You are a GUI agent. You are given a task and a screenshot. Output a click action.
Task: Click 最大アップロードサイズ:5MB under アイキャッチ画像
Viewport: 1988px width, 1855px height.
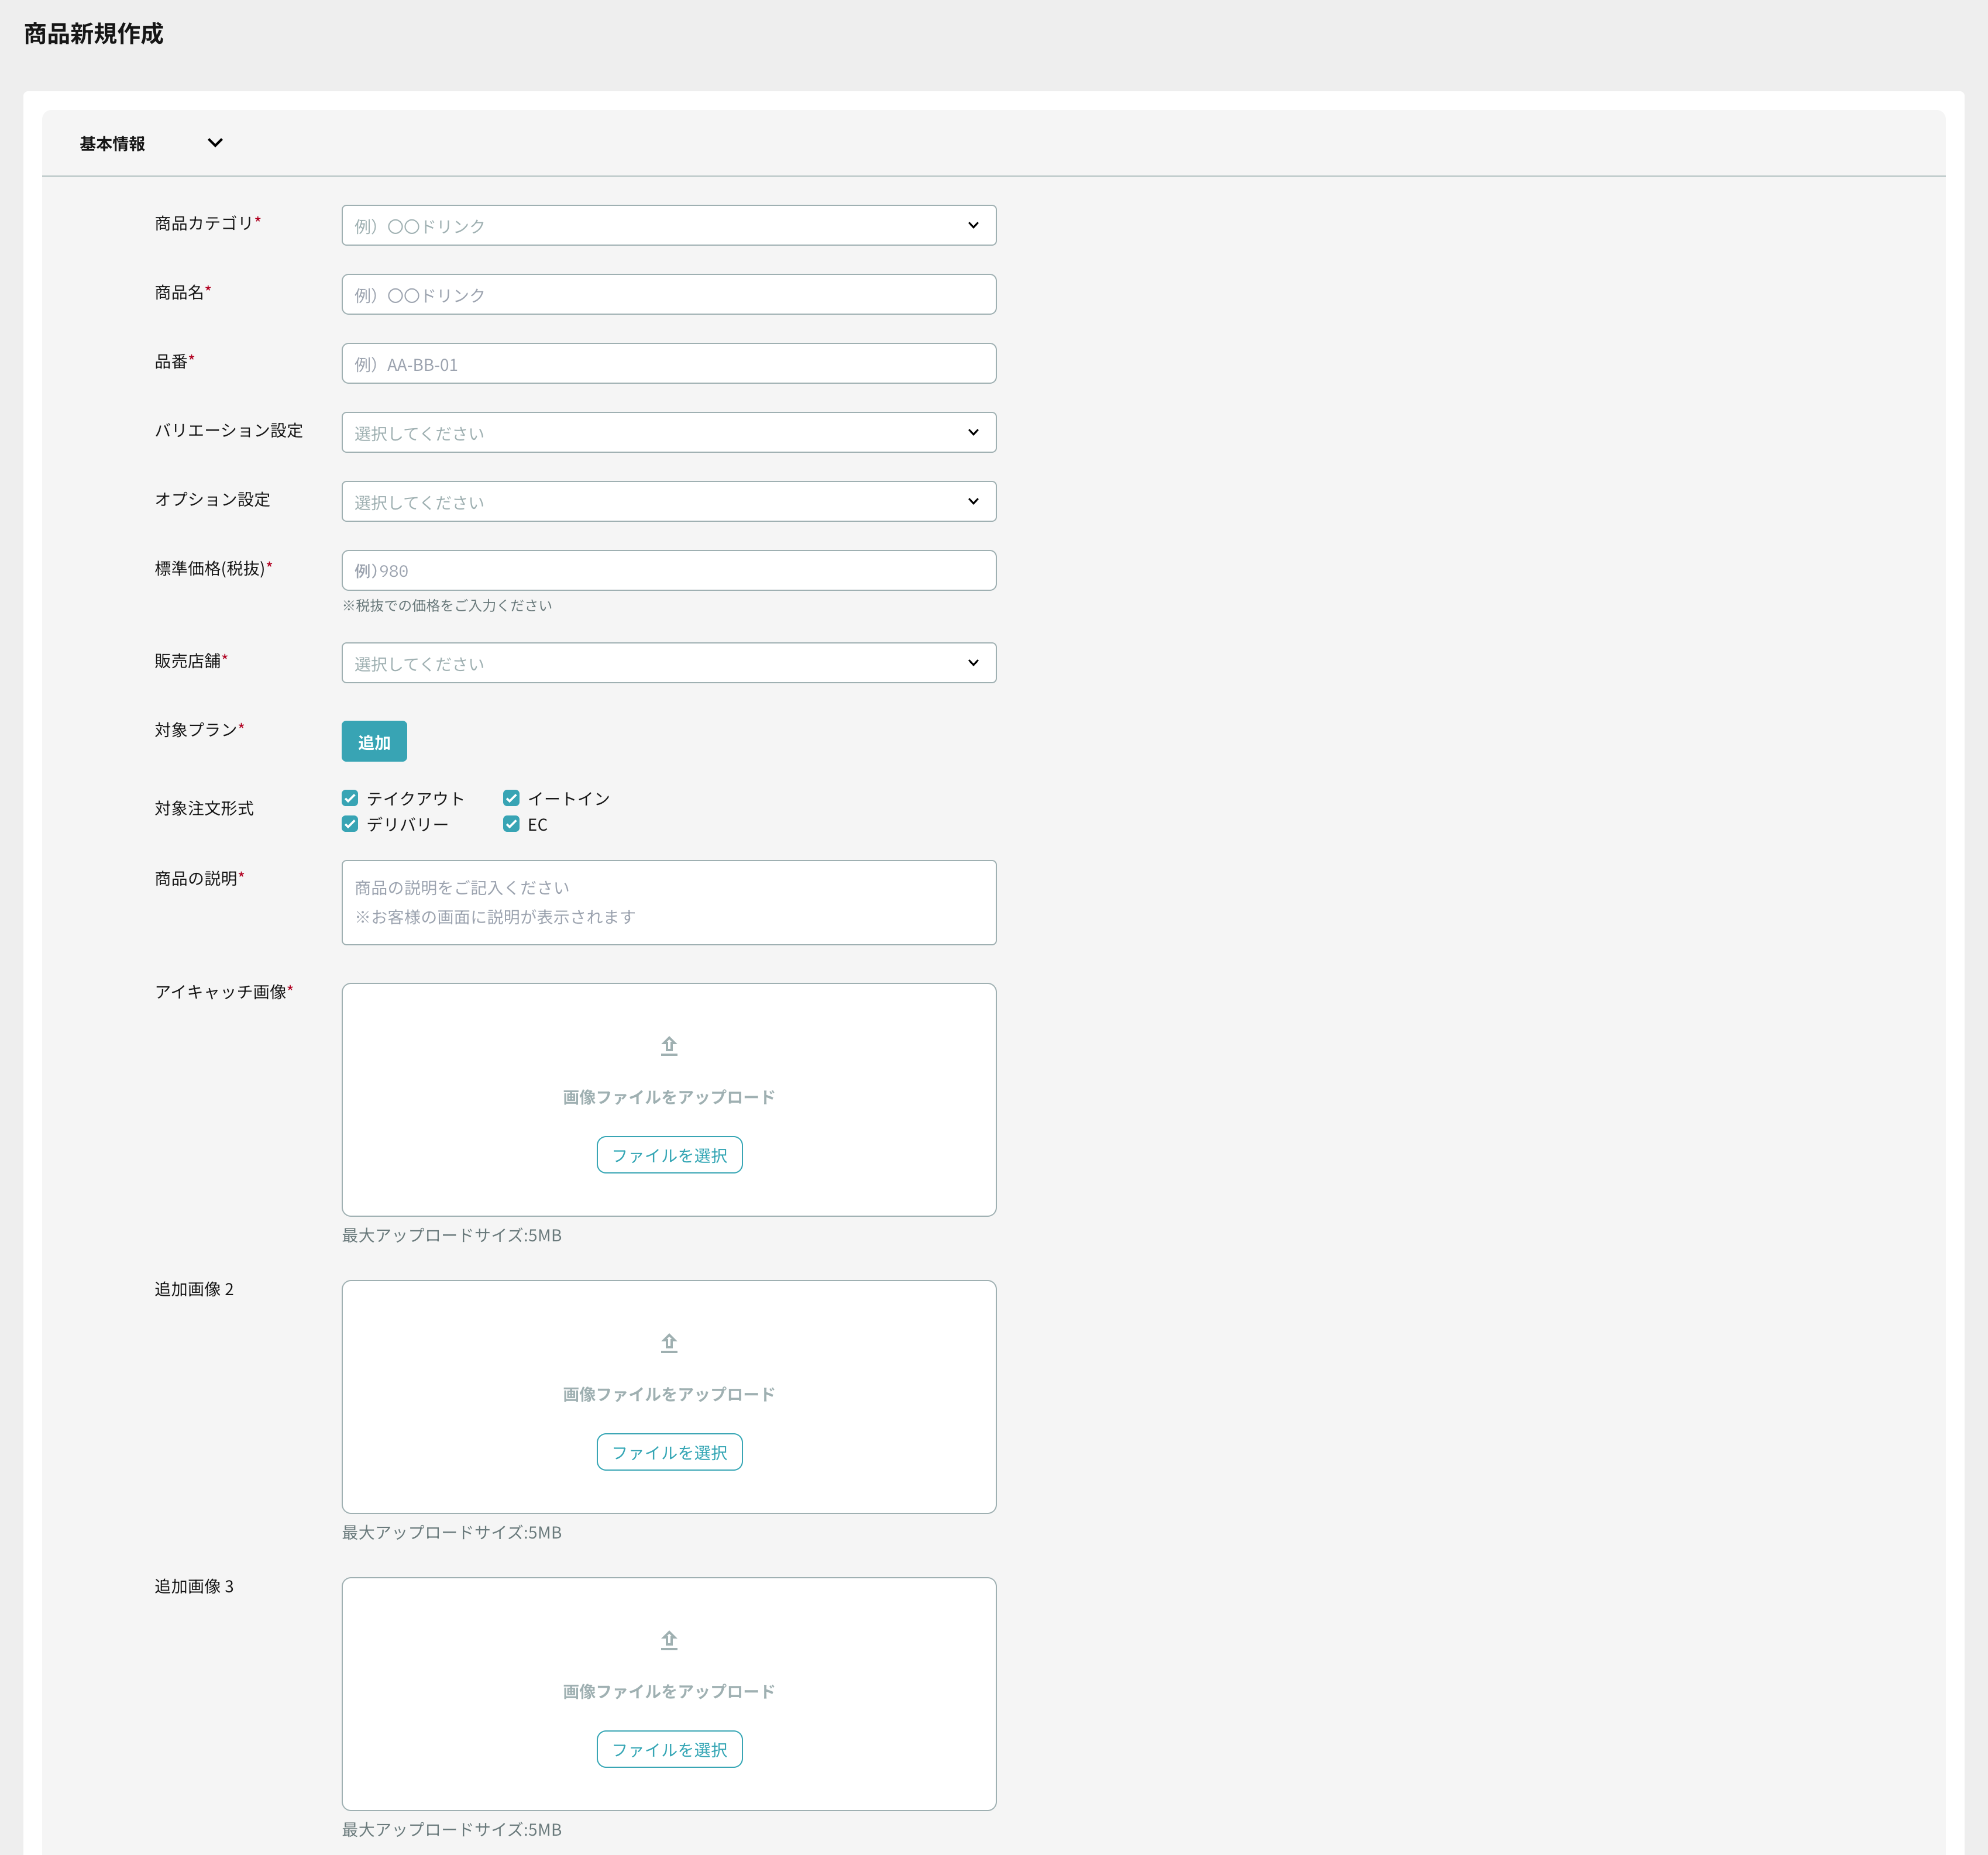pos(452,1235)
